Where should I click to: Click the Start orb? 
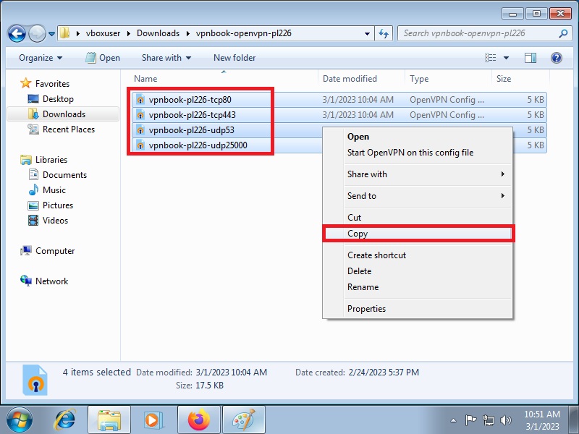(x=19, y=419)
